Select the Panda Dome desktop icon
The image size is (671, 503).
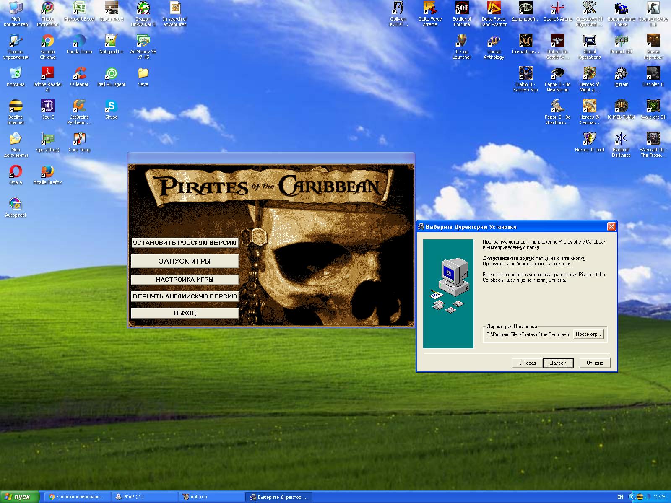point(79,44)
